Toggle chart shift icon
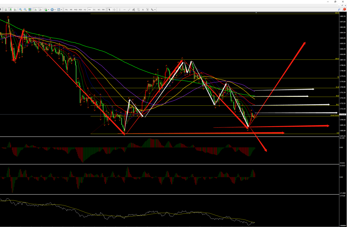 [x=40, y=10]
